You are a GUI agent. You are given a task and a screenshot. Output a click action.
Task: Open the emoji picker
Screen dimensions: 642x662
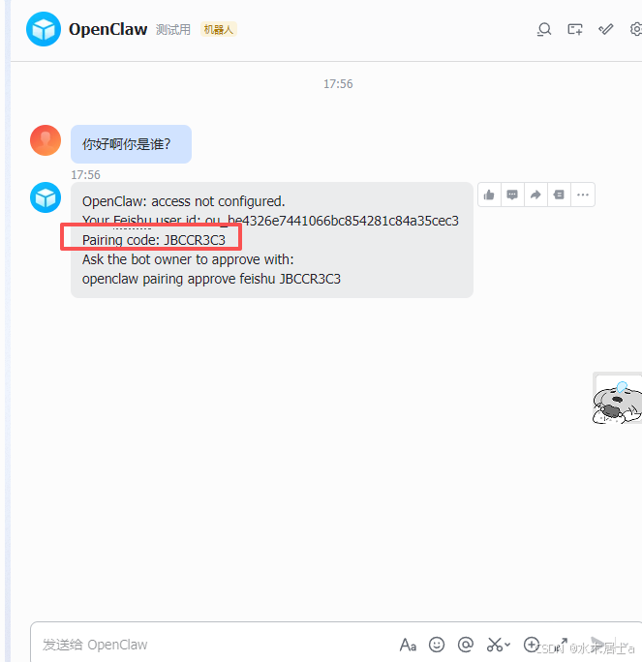[437, 645]
